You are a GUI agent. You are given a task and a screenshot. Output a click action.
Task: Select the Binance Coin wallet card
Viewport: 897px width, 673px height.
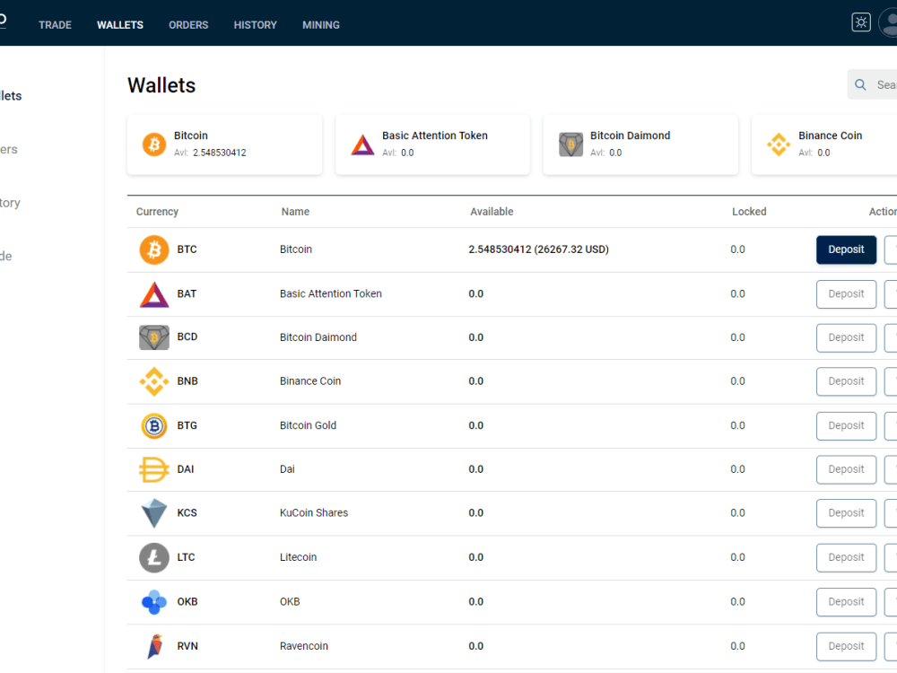[824, 144]
